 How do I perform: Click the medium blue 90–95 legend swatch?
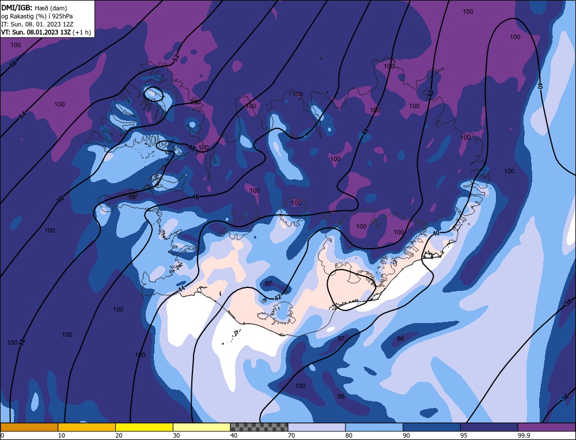431,427
